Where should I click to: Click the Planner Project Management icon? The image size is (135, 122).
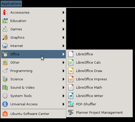tap(71, 112)
